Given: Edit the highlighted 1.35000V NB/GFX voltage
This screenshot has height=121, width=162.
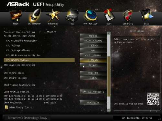Looking at the screenshot, I should (x=93, y=60).
